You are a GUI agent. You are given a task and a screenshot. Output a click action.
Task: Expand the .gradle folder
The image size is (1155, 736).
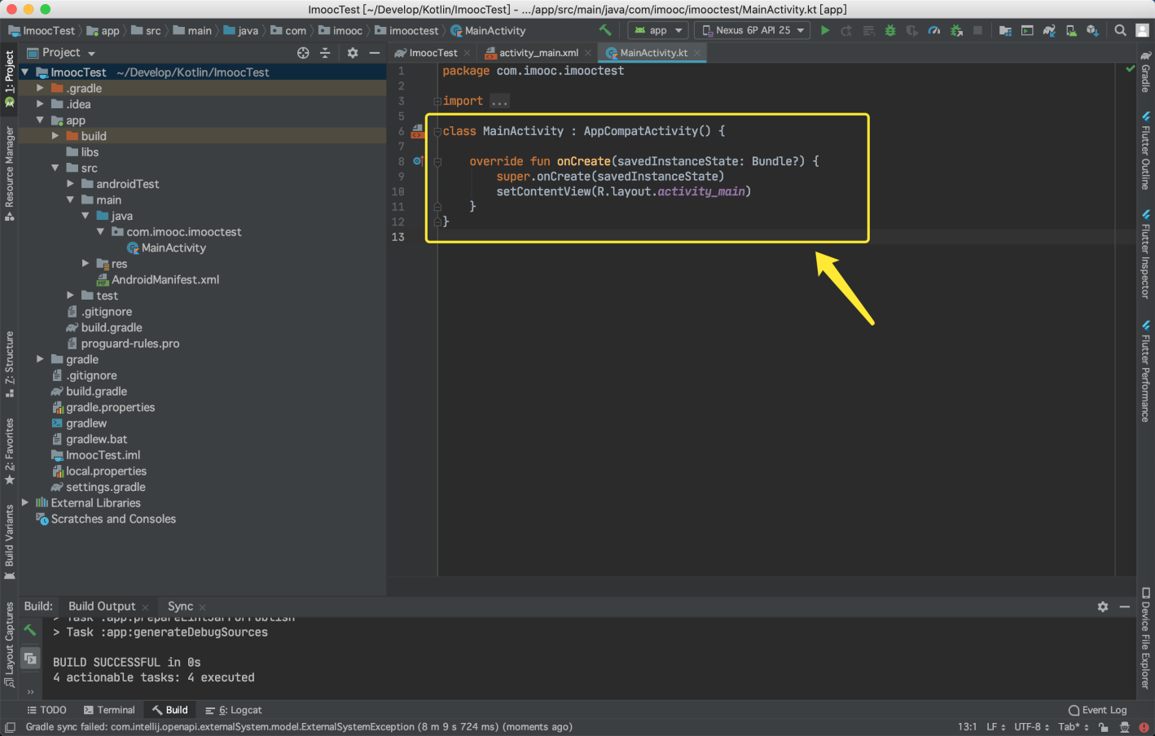point(40,88)
